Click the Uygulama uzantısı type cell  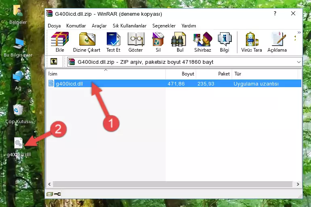pos(256,84)
